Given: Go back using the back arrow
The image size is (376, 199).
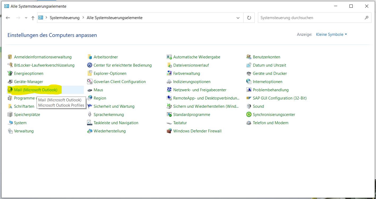Looking at the screenshot, I should (8, 18).
